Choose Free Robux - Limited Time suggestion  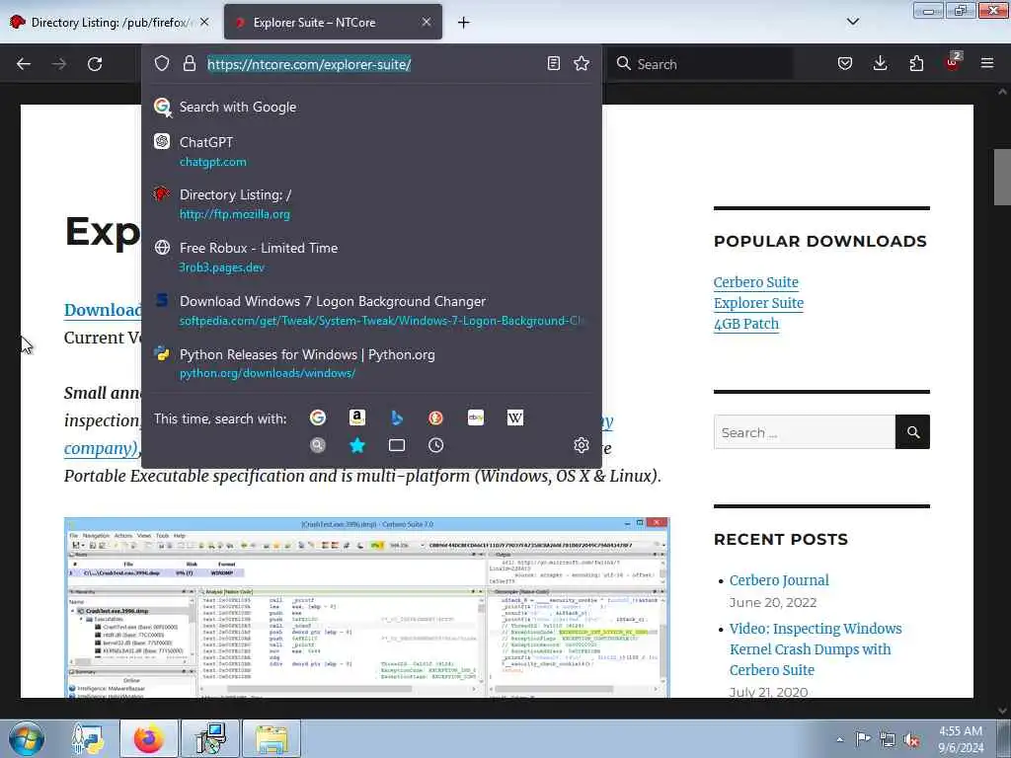coord(371,258)
